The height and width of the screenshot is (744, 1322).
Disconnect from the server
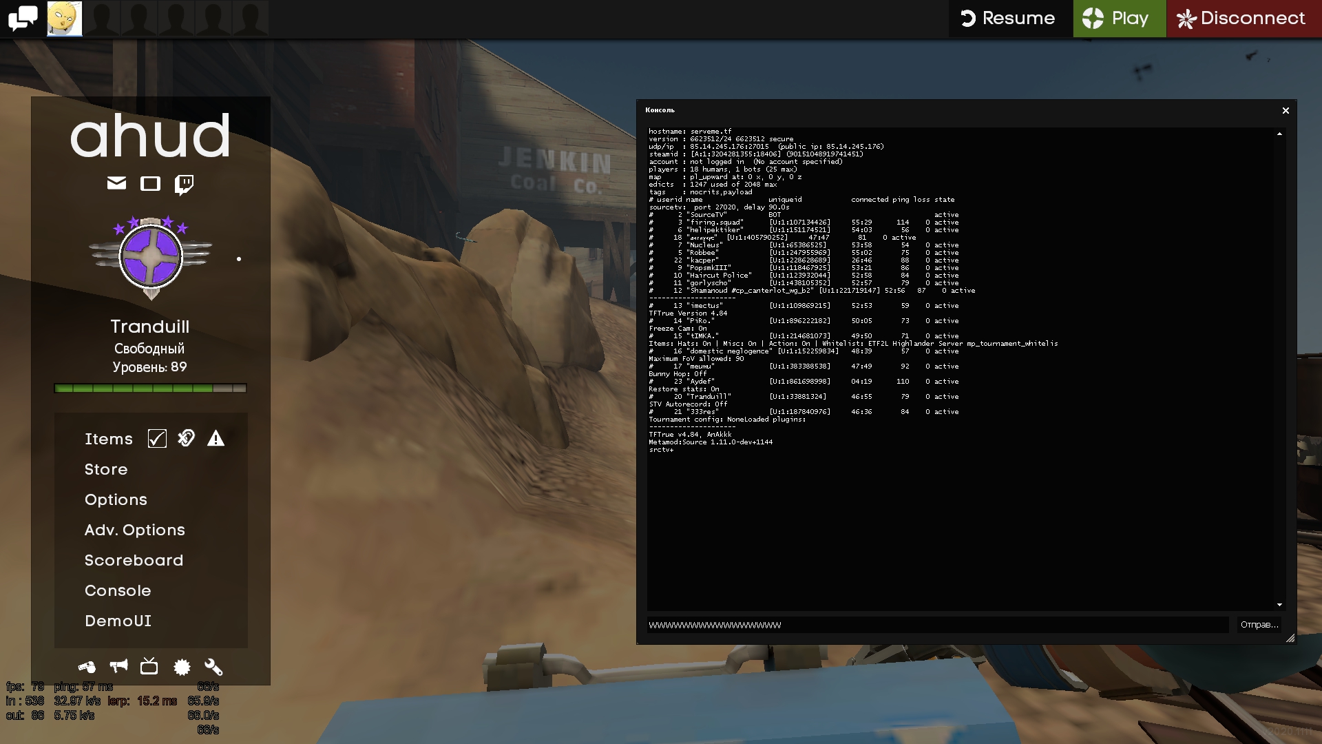coord(1244,19)
